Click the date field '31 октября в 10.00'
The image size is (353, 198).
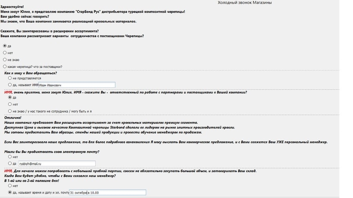point(107,193)
